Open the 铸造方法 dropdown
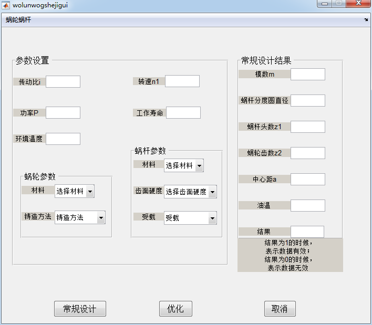 [x=80, y=217]
